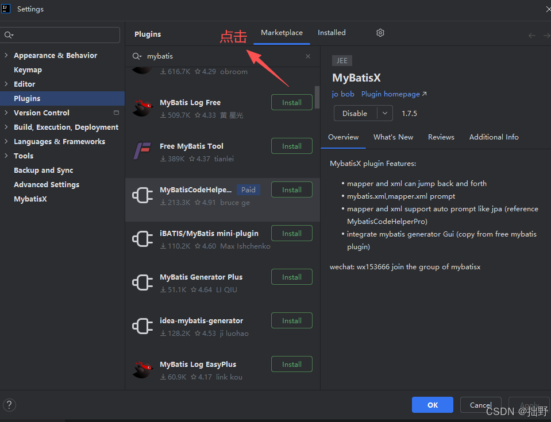The height and width of the screenshot is (422, 551).
Task: Click the MyBatis Log Free bird icon
Action: pos(142,107)
